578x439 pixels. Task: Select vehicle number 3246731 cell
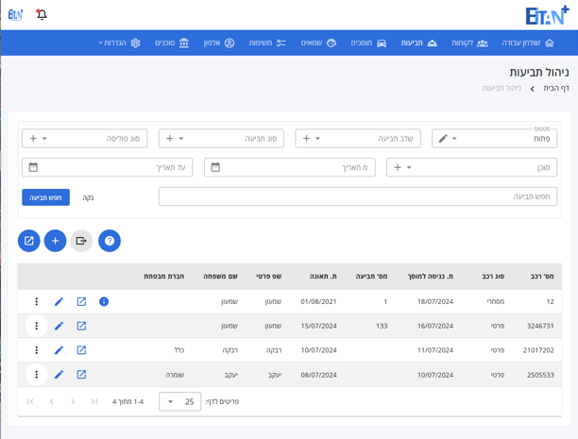tap(540, 326)
